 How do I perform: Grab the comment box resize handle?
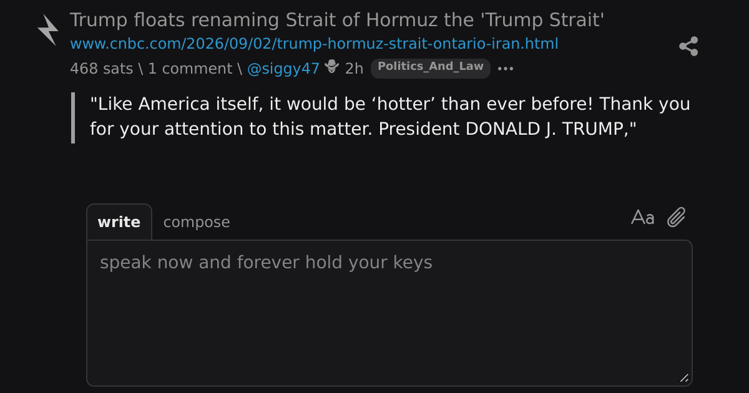(x=684, y=377)
